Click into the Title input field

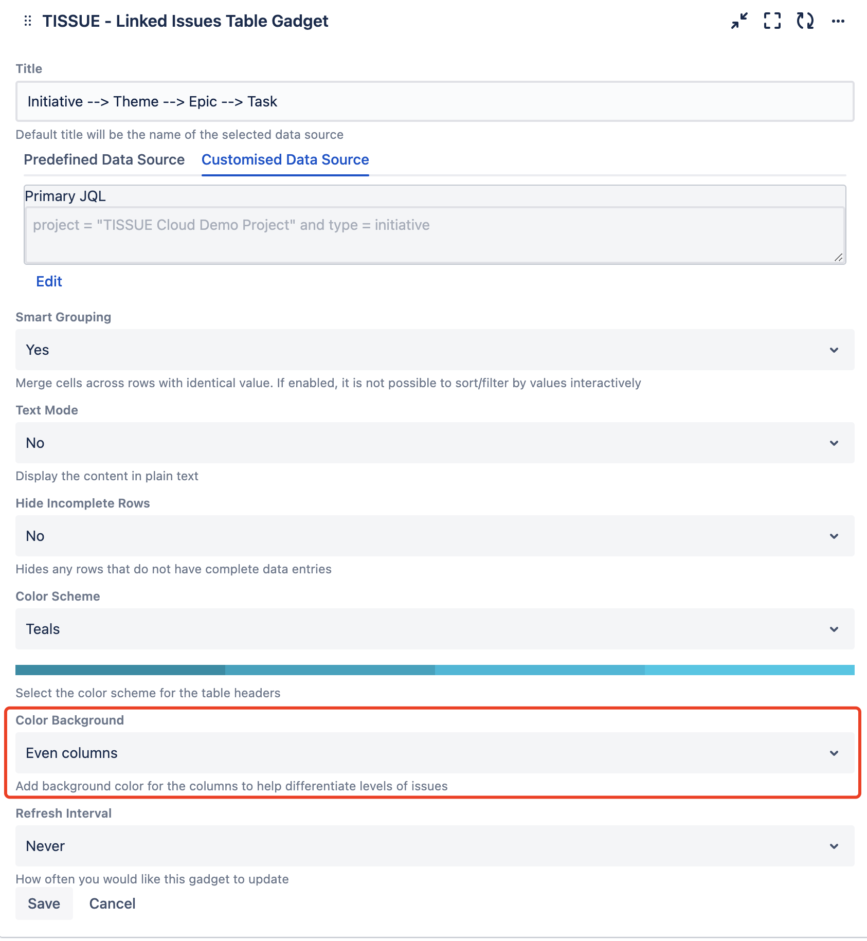pyautogui.click(x=435, y=101)
